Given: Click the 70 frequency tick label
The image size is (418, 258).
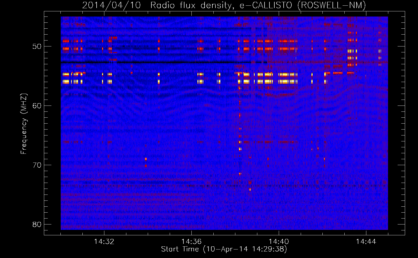Looking at the screenshot, I should click(x=37, y=165).
